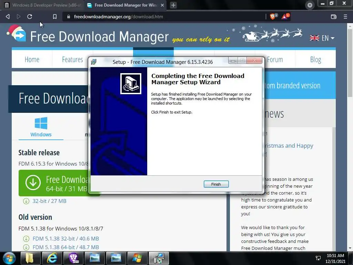Close the Free Download Manager tab
The image size is (353, 265).
[162, 5]
